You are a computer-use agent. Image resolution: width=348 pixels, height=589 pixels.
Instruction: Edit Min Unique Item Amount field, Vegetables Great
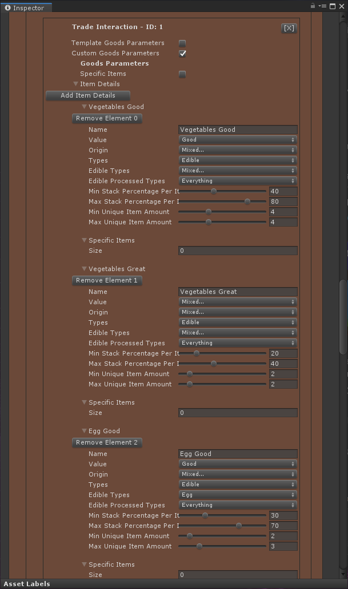pyautogui.click(x=283, y=374)
